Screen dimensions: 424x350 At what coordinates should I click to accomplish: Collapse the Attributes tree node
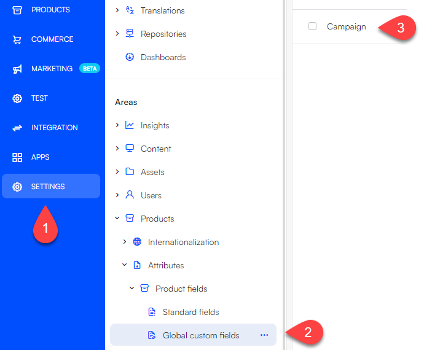[x=125, y=265]
